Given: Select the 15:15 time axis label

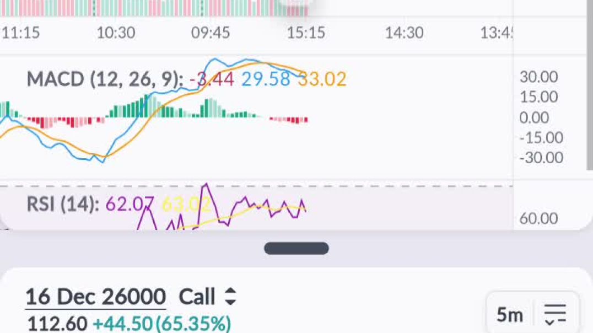Looking at the screenshot, I should [306, 33].
